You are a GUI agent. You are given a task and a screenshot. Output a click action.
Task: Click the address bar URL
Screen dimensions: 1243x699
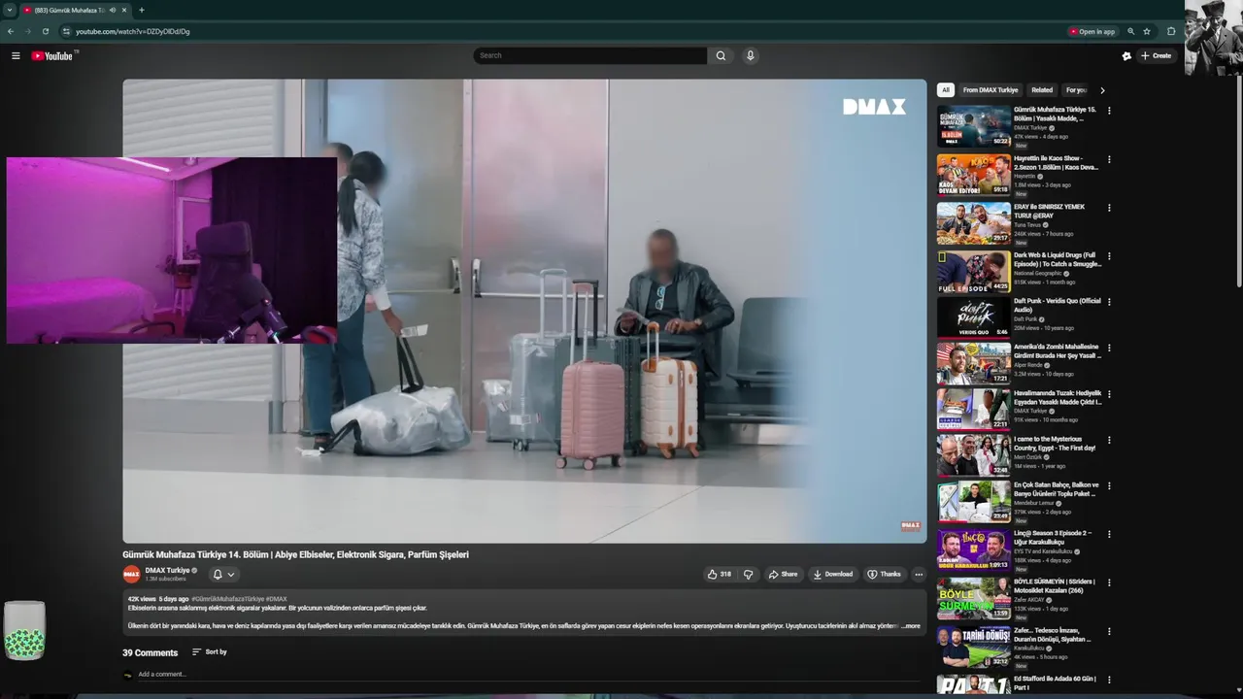coord(133,31)
